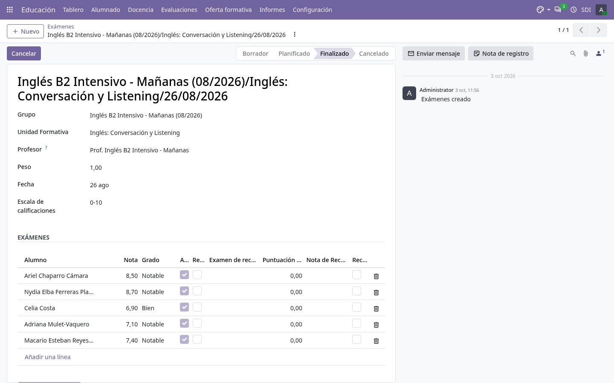Open the conversations messages icon

pos(558,9)
